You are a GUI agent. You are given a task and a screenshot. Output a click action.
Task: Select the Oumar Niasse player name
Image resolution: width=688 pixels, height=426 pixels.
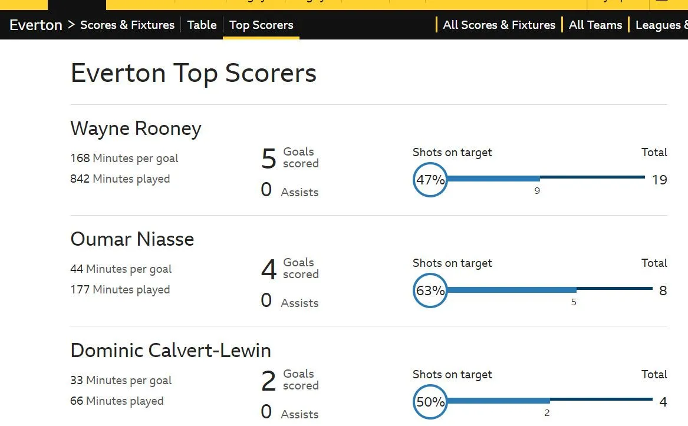pos(132,239)
